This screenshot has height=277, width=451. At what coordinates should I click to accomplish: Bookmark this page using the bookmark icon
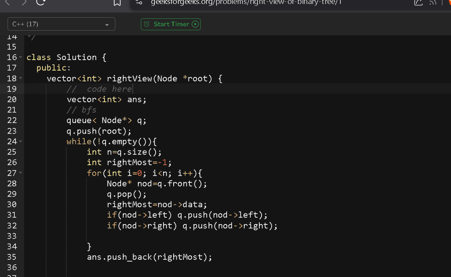pyautogui.click(x=117, y=3)
